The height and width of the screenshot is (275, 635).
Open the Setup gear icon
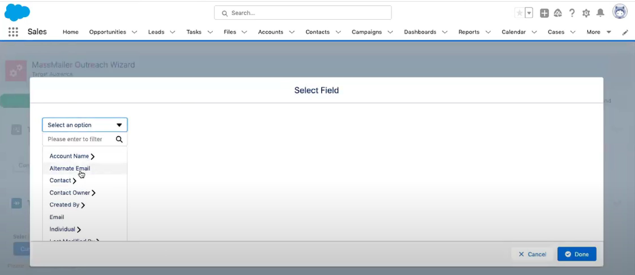coord(586,13)
